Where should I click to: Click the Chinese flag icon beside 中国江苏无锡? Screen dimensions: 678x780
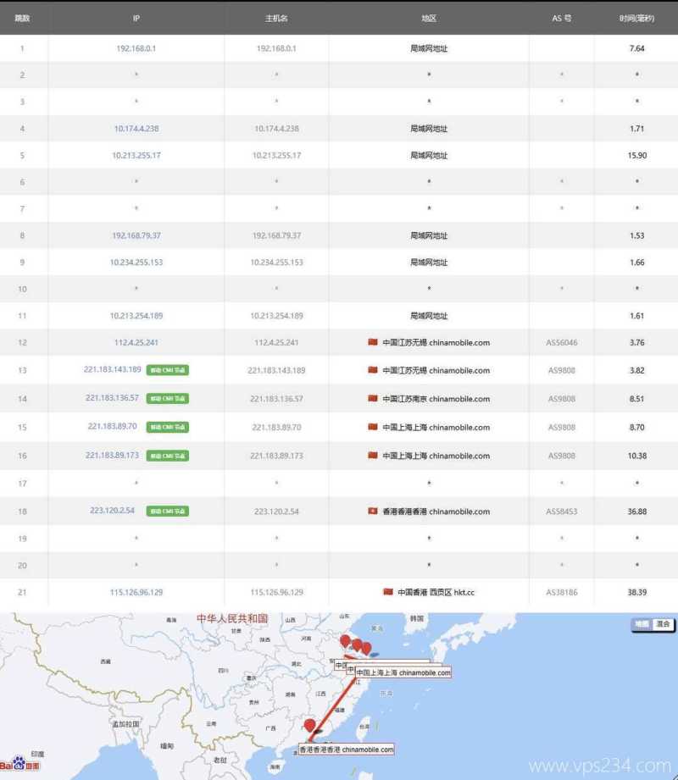click(x=371, y=342)
